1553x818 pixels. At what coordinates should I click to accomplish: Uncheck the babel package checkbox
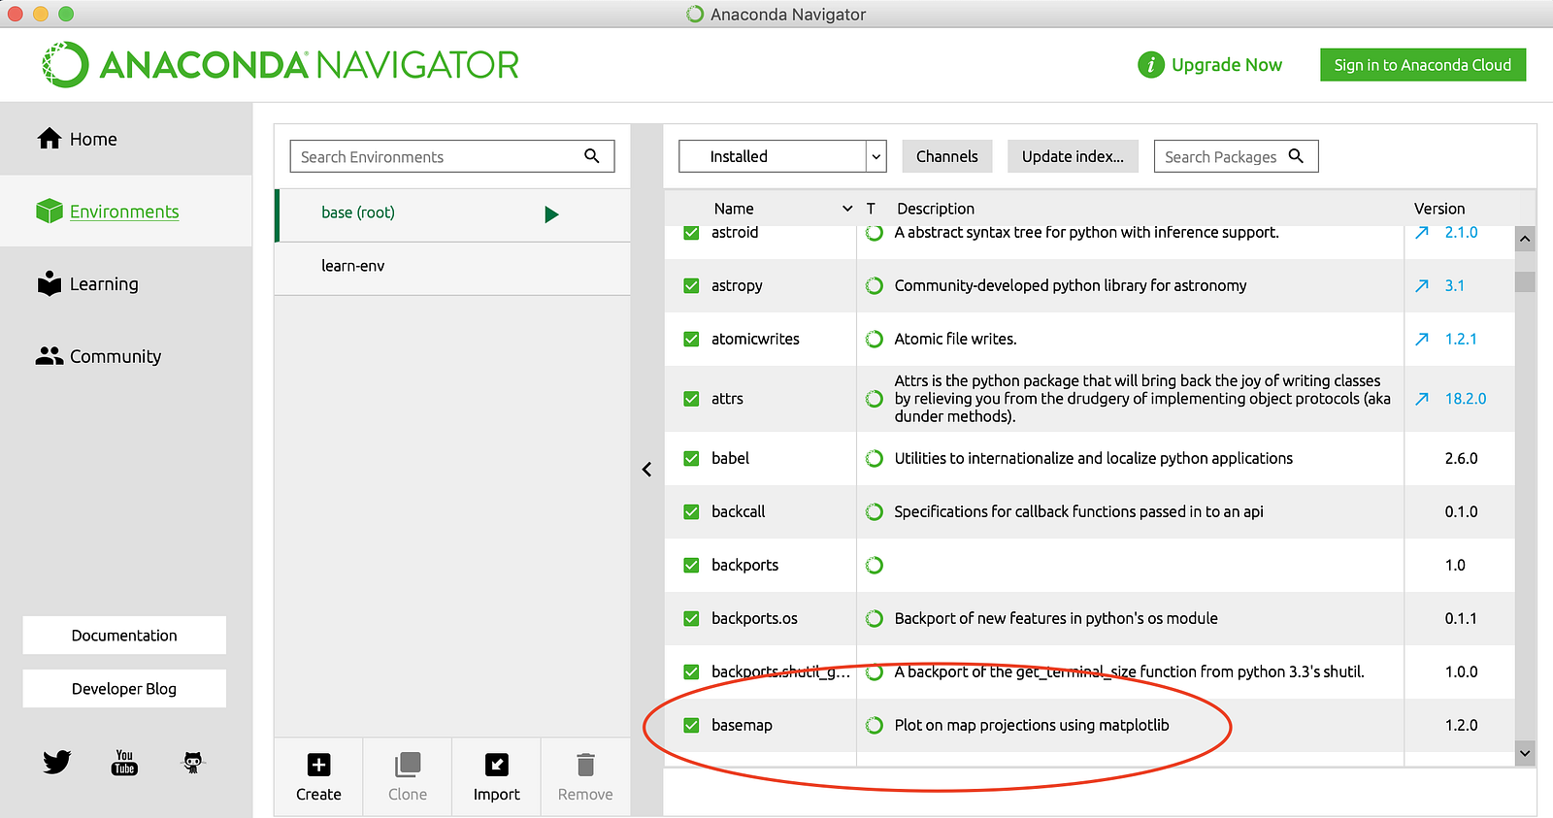pyautogui.click(x=691, y=458)
